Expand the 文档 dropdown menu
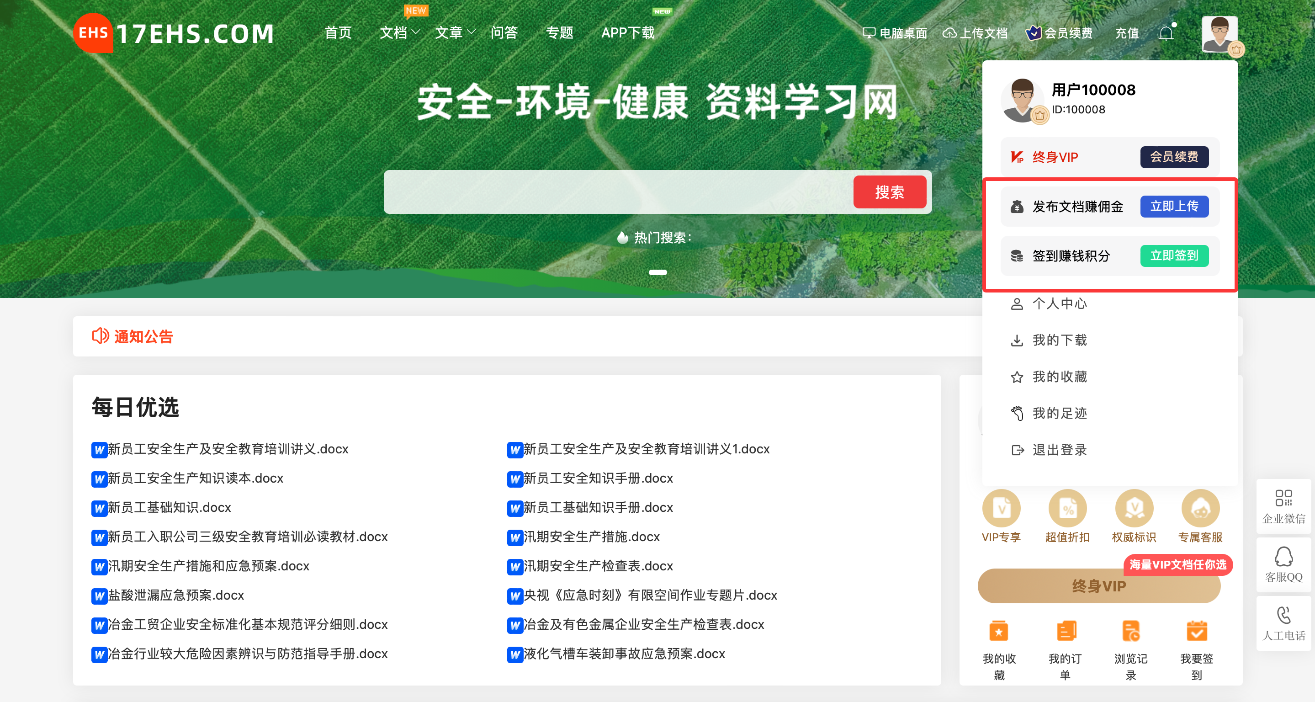Image resolution: width=1315 pixels, height=702 pixels. coord(400,32)
